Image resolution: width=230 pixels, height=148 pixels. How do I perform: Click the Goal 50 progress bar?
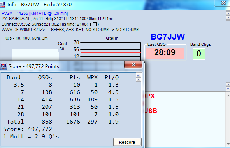pyautogui.click(x=35, y=55)
